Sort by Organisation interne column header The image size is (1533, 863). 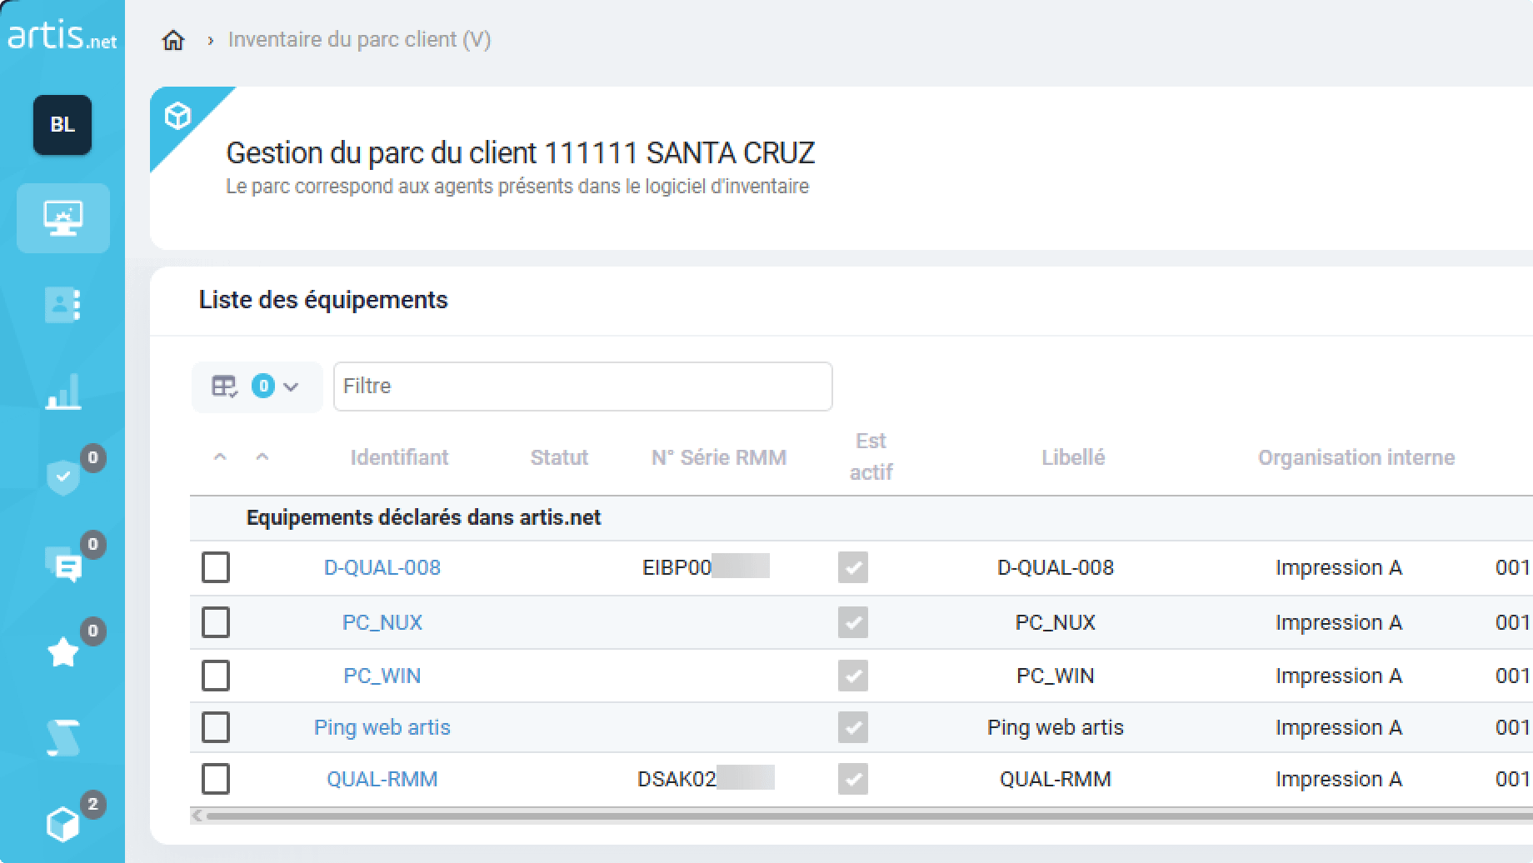[1356, 457]
